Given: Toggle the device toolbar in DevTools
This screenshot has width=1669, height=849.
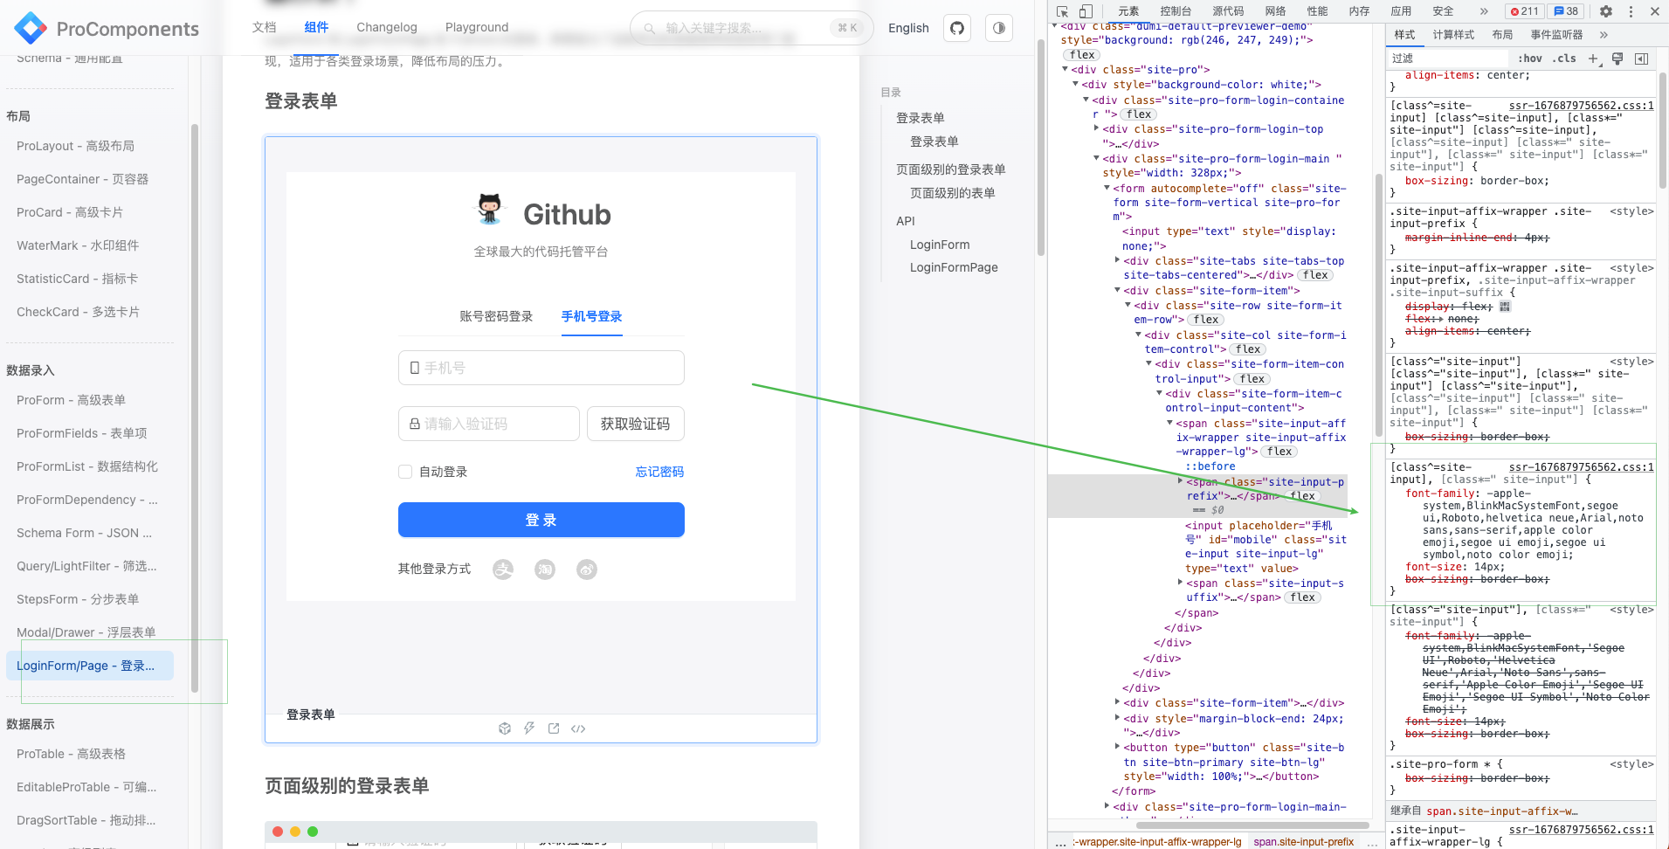Looking at the screenshot, I should [1086, 11].
